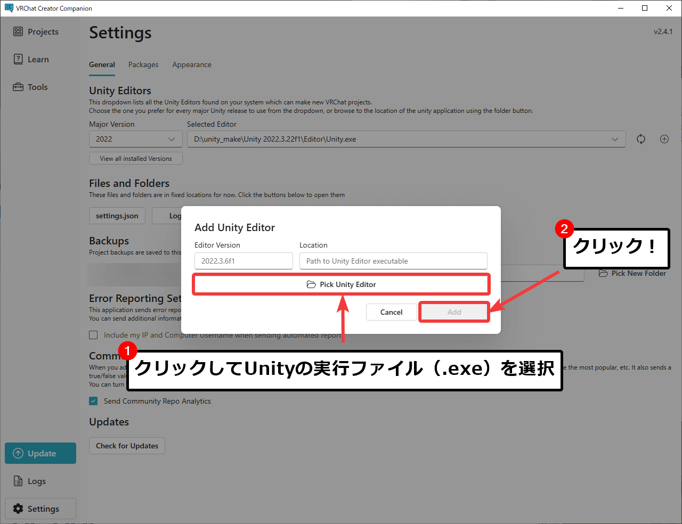Cancel the Add Unity Editor dialog
Screen dimensions: 682x524
[391, 312]
